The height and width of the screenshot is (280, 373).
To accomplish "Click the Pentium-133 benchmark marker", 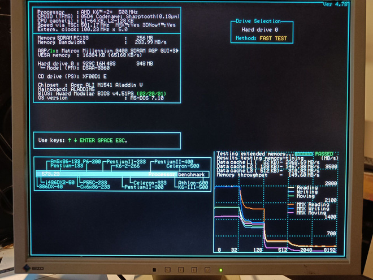I will click(67, 166).
